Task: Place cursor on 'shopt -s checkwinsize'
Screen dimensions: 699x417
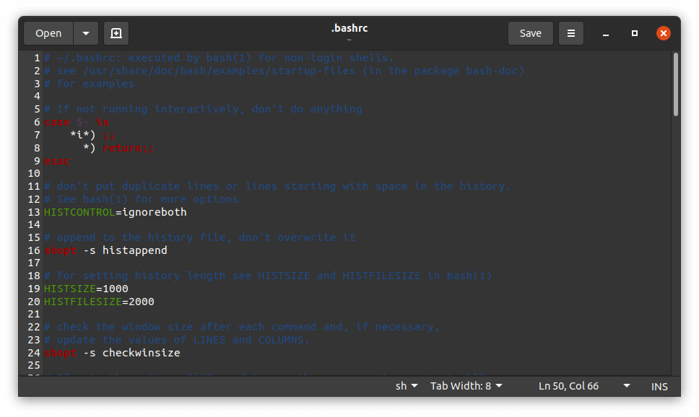Action: pos(112,352)
